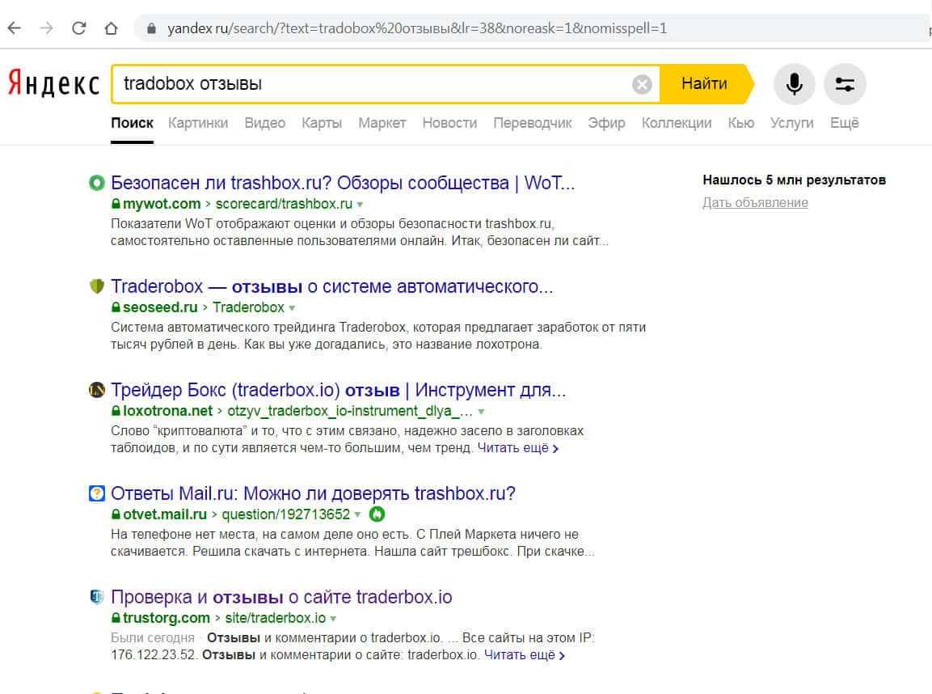Click the browser home icon
Image resolution: width=932 pixels, height=694 pixels.
[x=111, y=28]
